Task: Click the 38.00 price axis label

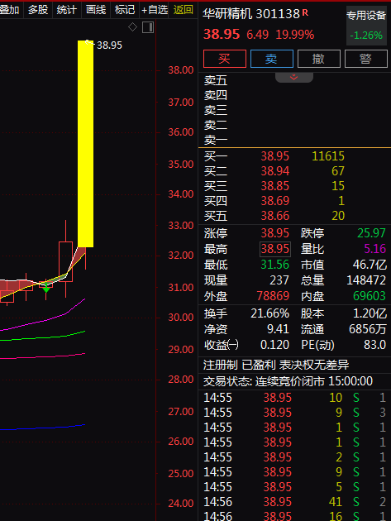Action: click(x=181, y=70)
